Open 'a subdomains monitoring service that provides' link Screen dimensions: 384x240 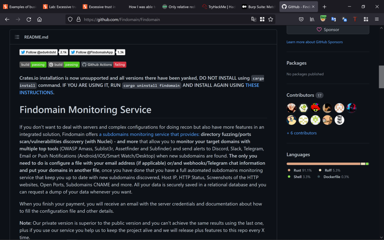[149, 134]
